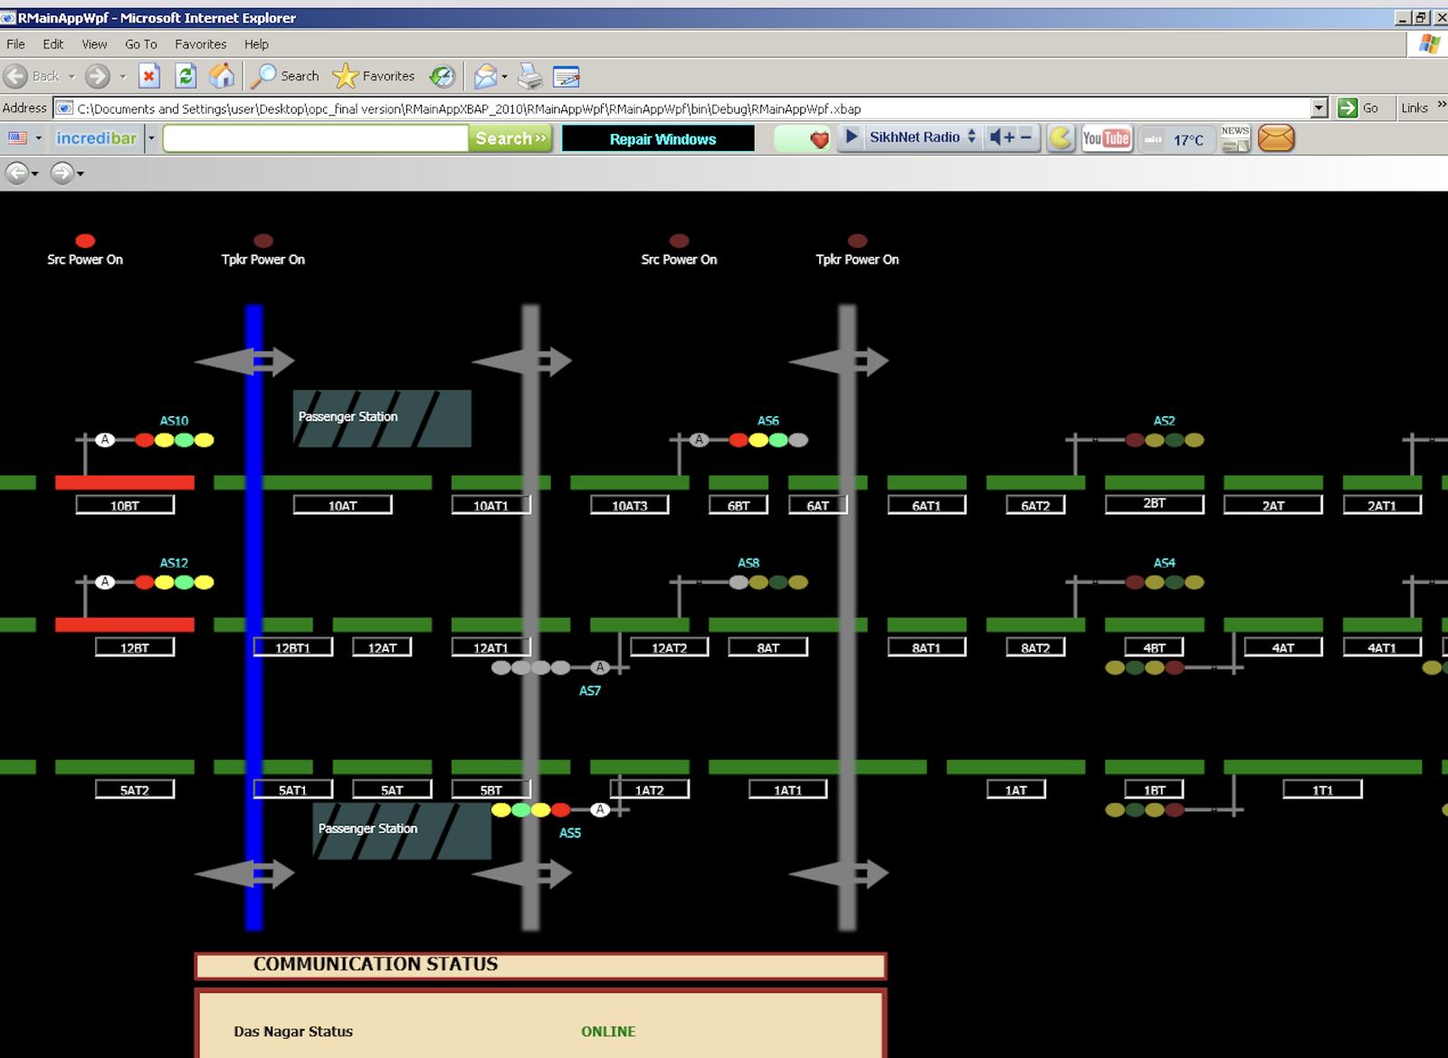Image resolution: width=1448 pixels, height=1058 pixels.
Task: Click the YouTube toolbar icon
Action: (1106, 138)
